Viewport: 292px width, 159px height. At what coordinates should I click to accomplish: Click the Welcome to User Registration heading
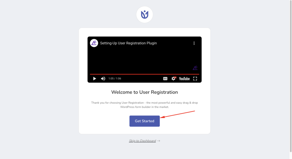pos(145,92)
